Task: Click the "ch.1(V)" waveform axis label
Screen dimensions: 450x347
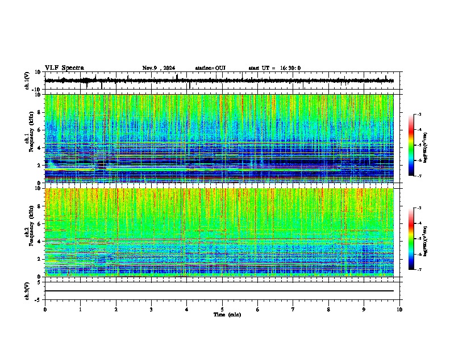Action: [27, 81]
